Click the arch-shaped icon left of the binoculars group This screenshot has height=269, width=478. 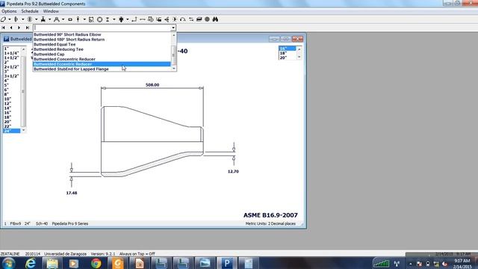(x=182, y=19)
